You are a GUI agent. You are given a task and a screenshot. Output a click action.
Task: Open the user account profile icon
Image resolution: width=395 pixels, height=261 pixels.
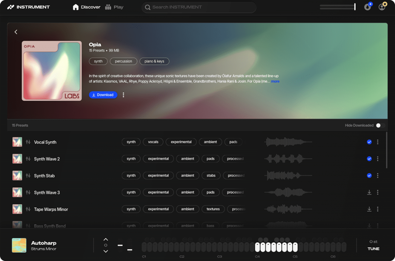[382, 7]
